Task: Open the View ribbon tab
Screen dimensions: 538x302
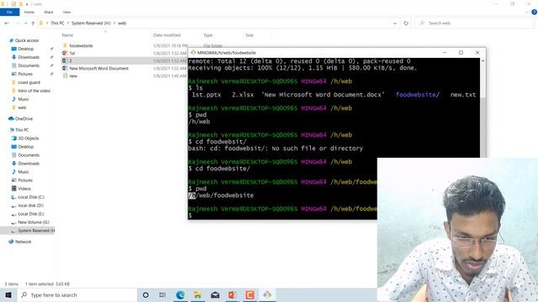Action: coord(66,12)
